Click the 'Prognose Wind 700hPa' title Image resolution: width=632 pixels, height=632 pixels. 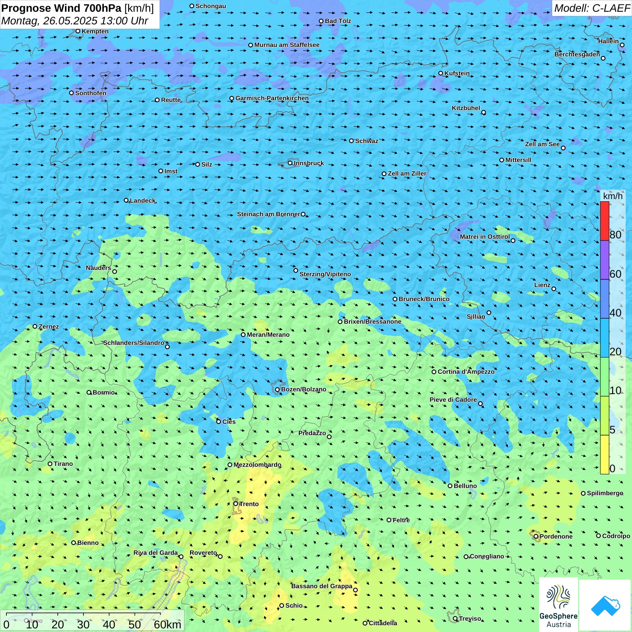(61, 8)
